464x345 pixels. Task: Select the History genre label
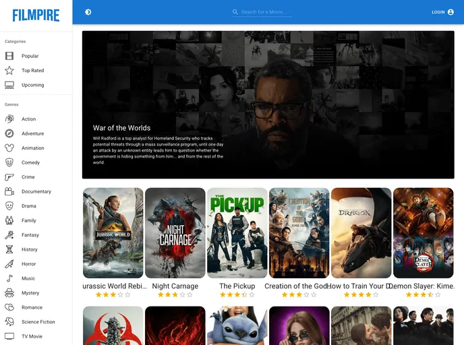pyautogui.click(x=30, y=249)
